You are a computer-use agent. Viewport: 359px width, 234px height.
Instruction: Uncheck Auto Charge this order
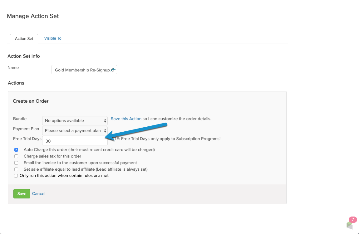(16, 150)
